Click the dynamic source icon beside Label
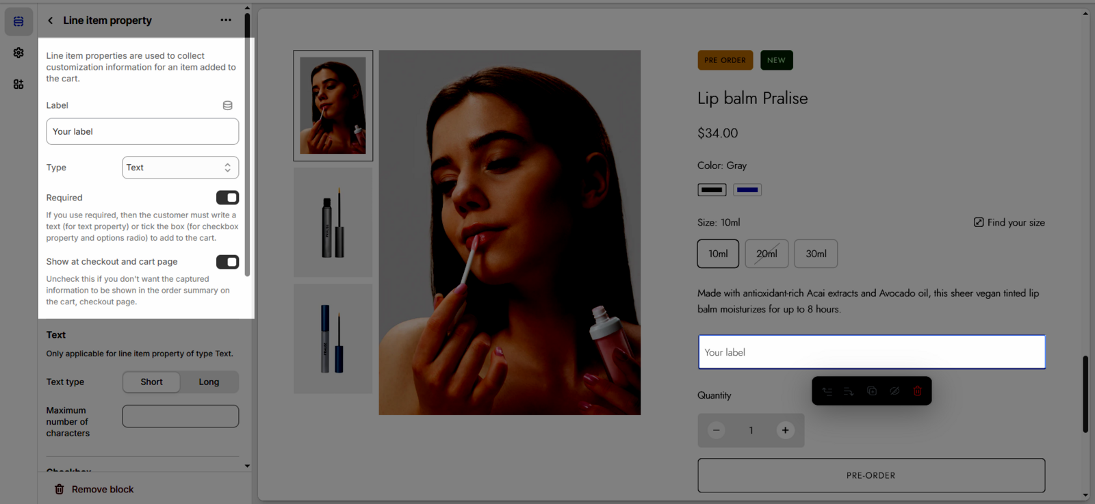 click(x=227, y=105)
